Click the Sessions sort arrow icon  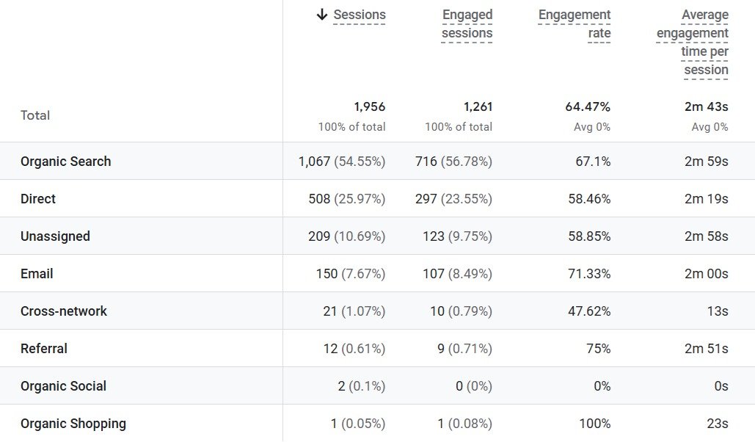pyautogui.click(x=321, y=15)
